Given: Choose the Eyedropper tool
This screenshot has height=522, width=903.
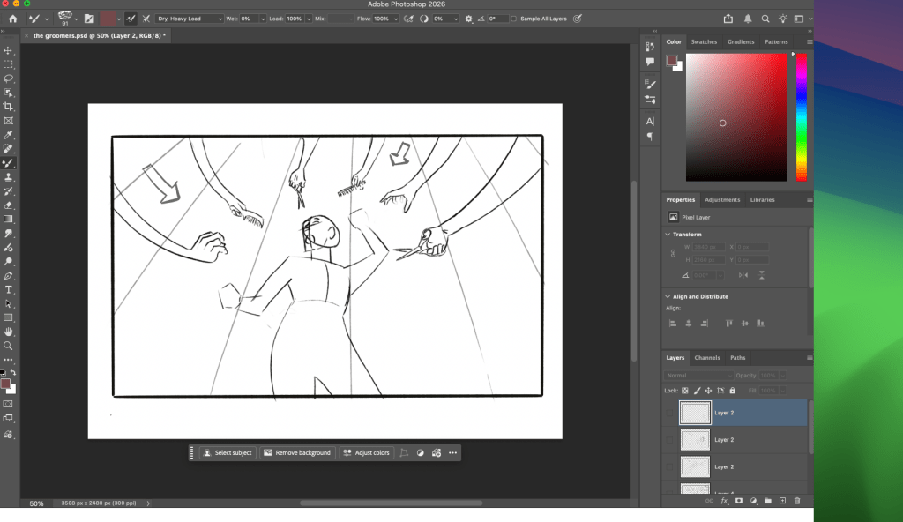Looking at the screenshot, I should click(9, 135).
